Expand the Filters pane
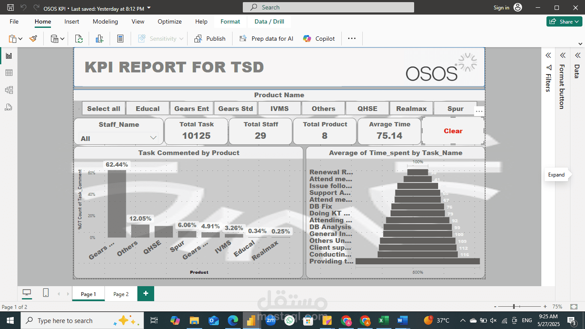The width and height of the screenshot is (585, 329). (x=548, y=55)
